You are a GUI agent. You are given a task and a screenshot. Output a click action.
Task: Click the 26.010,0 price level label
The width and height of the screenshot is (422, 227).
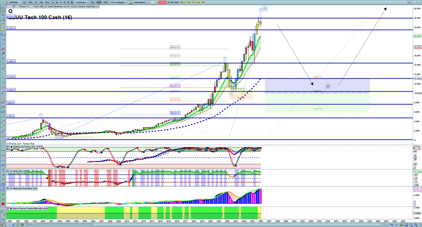pyautogui.click(x=11, y=17)
